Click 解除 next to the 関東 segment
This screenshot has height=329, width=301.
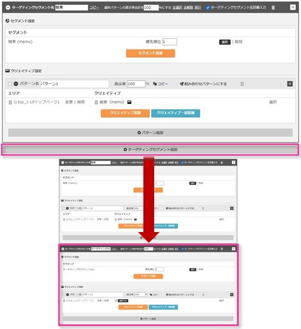coord(238,42)
